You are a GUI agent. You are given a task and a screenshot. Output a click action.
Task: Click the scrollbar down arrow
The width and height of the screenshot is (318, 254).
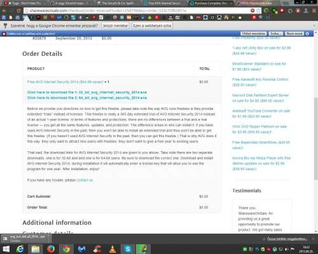pos(315,231)
